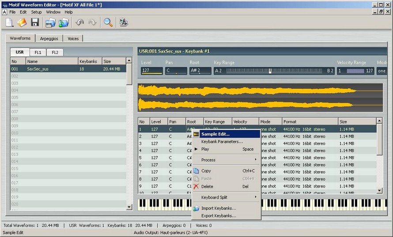Click the music note folder toolbar icon
This screenshot has width=393, height=237.
tap(64, 23)
